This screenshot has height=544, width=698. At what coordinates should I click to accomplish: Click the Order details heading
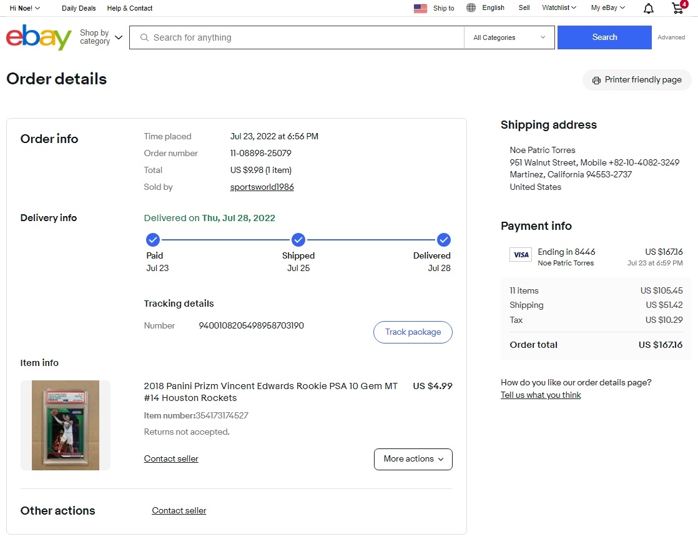(x=57, y=79)
